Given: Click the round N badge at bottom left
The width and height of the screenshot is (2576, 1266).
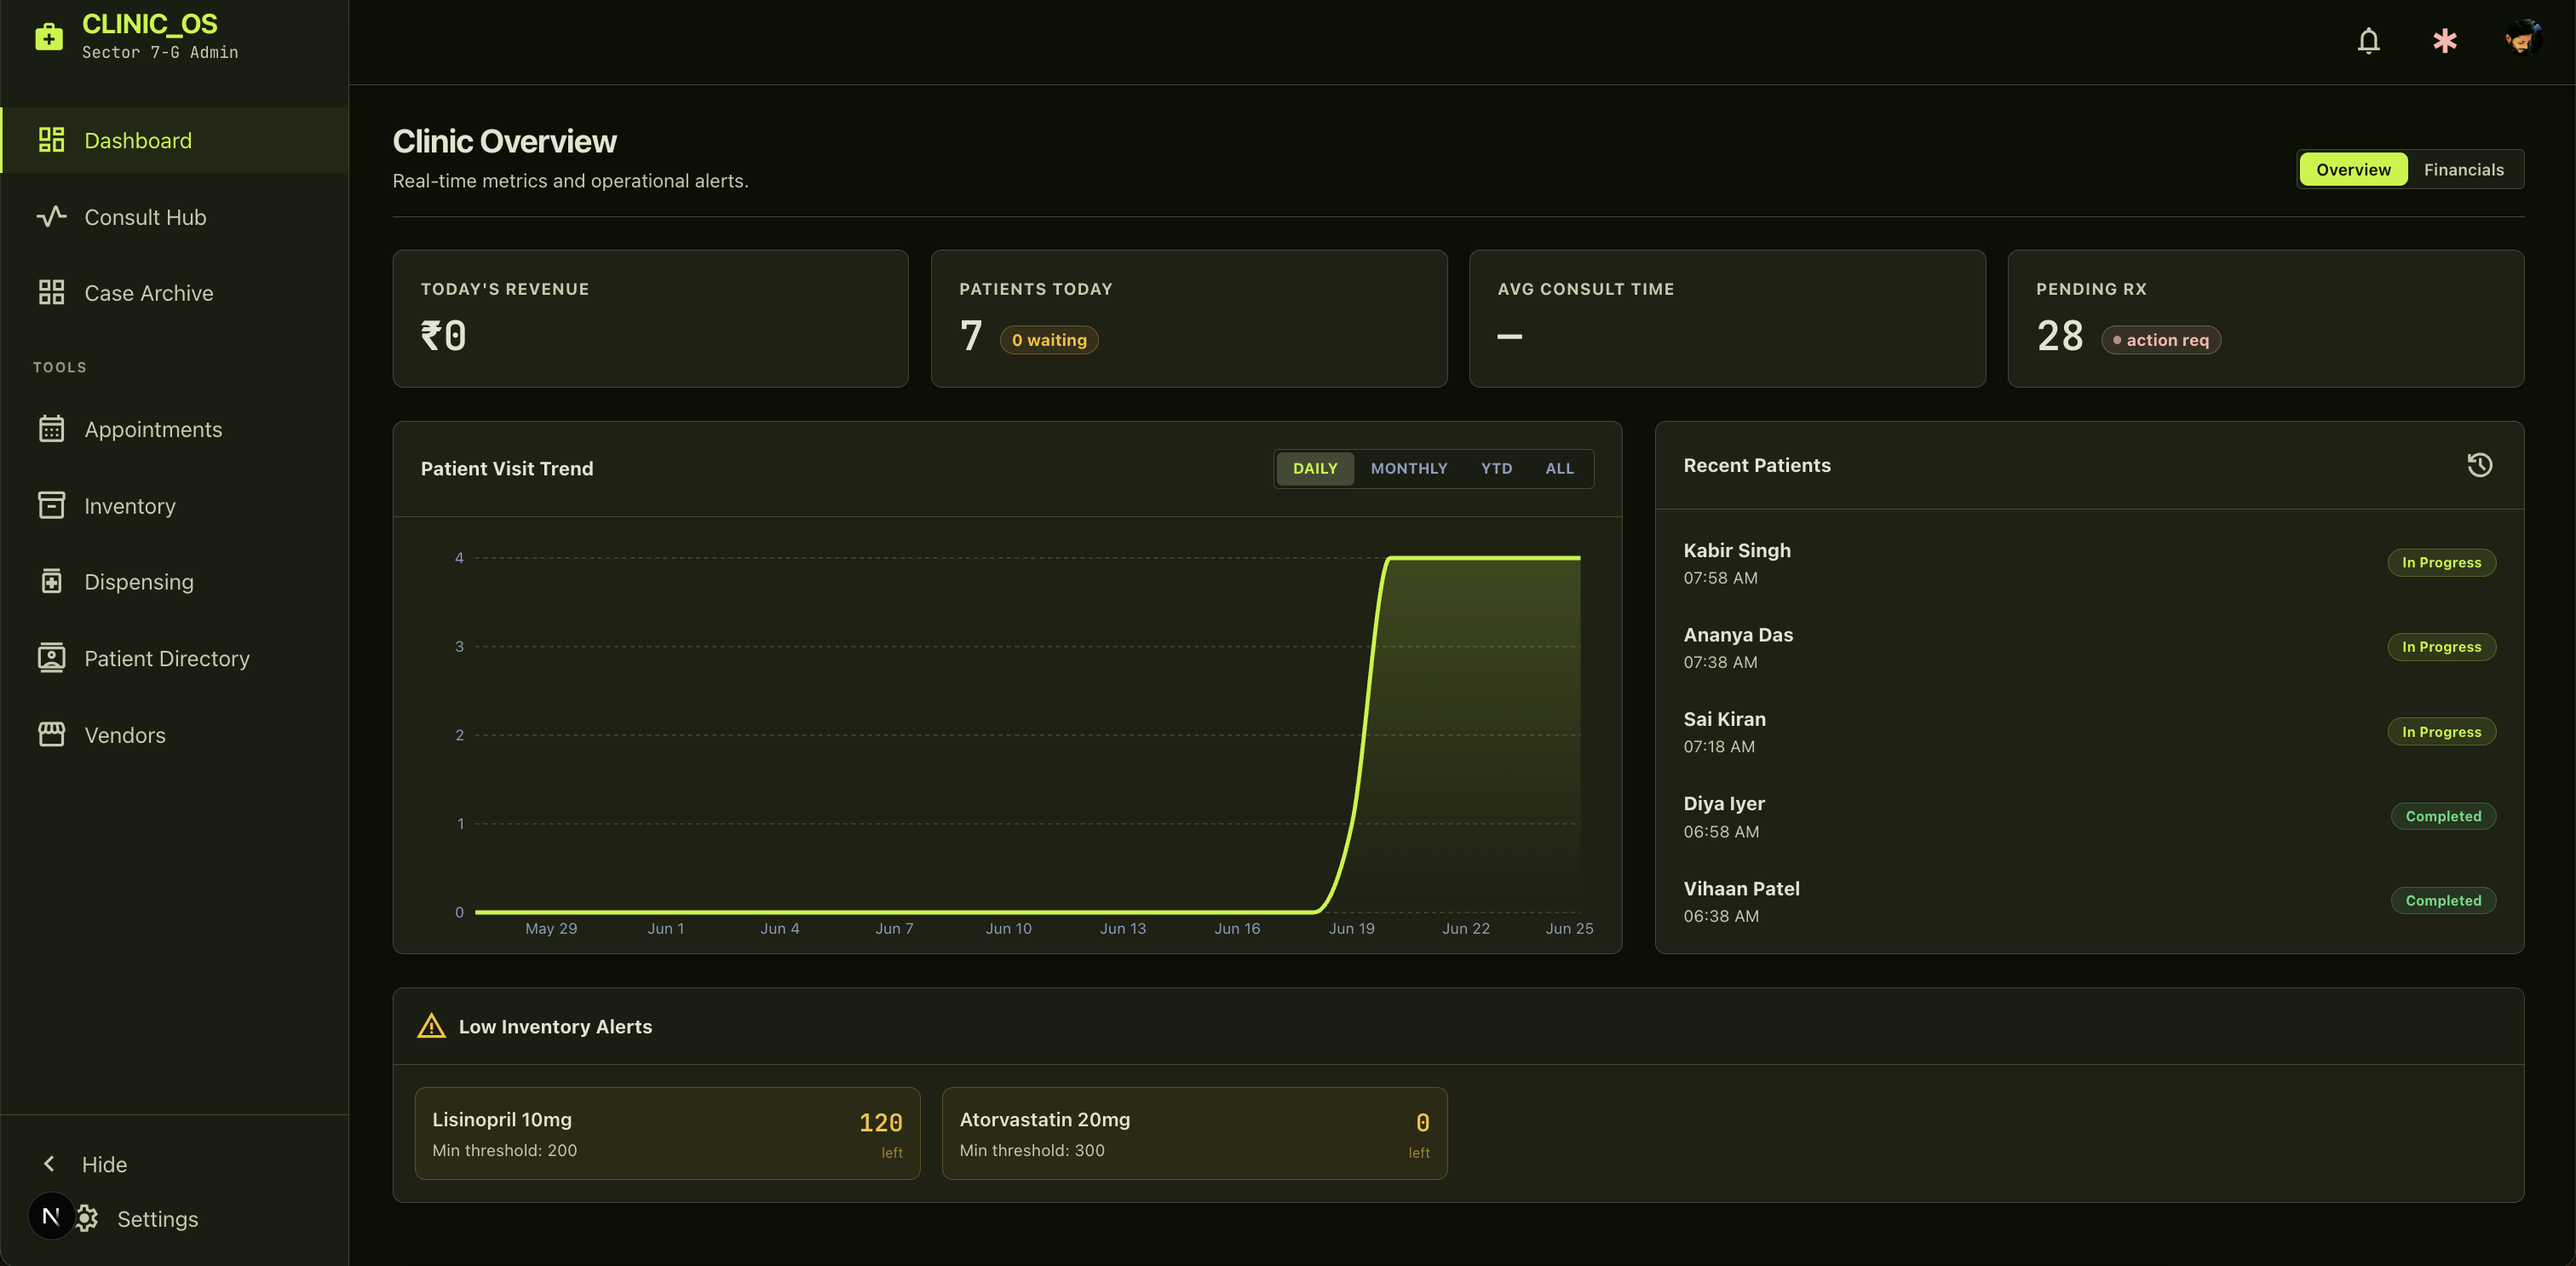Looking at the screenshot, I should (51, 1216).
